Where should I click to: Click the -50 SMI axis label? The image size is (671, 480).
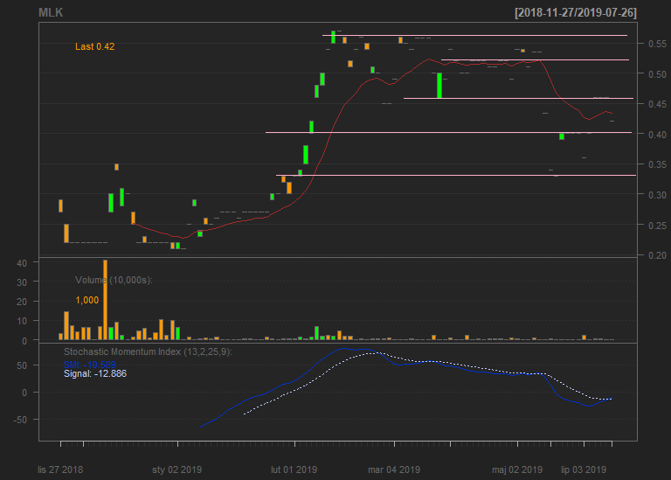(x=20, y=420)
